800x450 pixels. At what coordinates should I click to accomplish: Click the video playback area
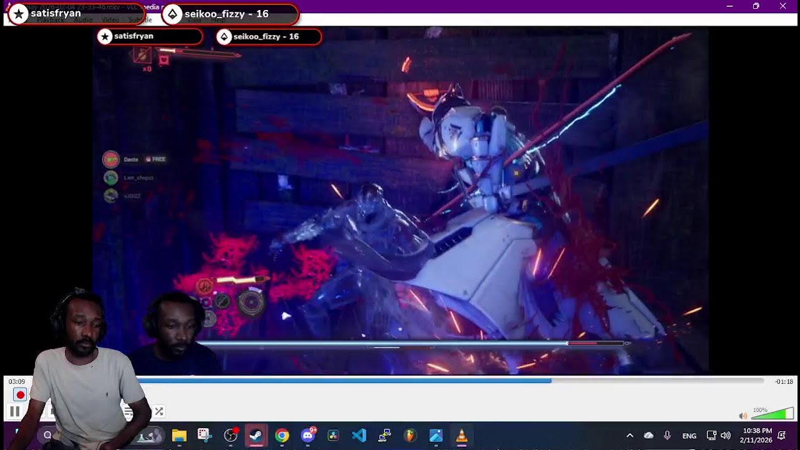[x=400, y=200]
